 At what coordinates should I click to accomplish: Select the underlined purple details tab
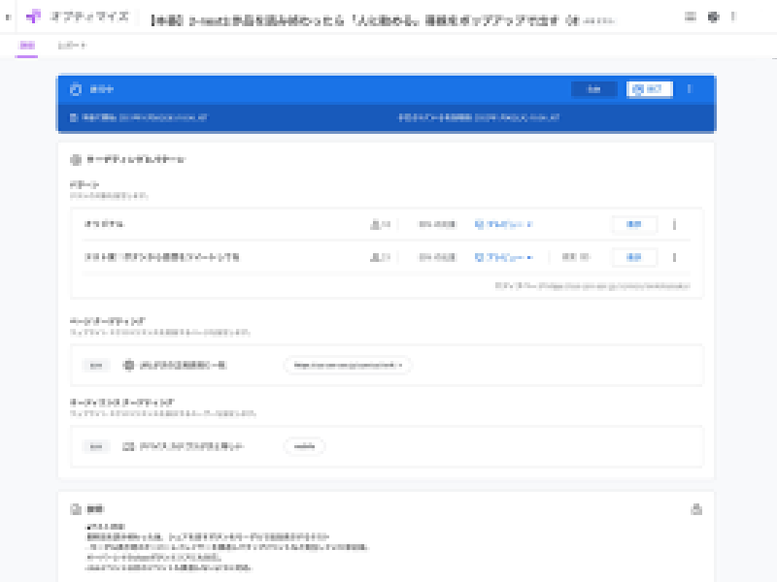[x=27, y=46]
